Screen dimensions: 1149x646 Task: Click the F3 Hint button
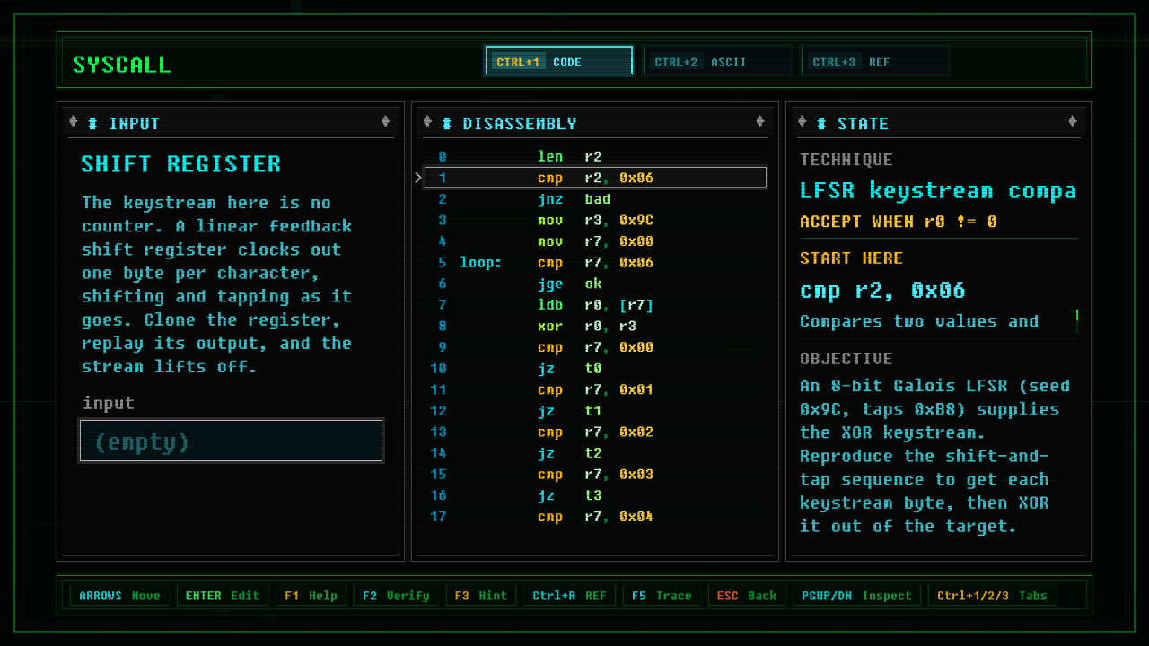tap(480, 595)
